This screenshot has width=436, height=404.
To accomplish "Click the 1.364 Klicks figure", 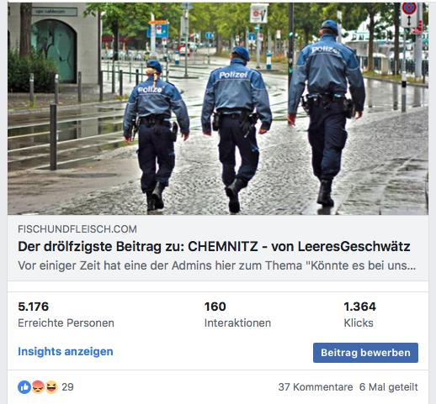I will pyautogui.click(x=360, y=307).
